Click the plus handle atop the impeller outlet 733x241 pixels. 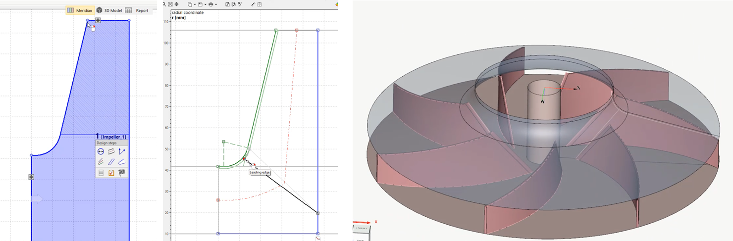tap(98, 20)
